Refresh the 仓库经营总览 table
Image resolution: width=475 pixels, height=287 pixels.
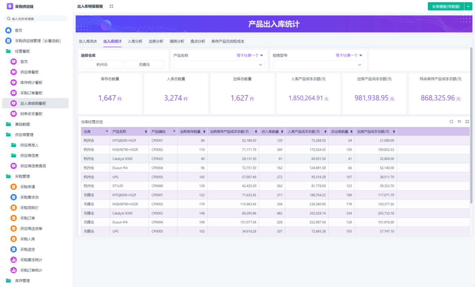[451, 122]
